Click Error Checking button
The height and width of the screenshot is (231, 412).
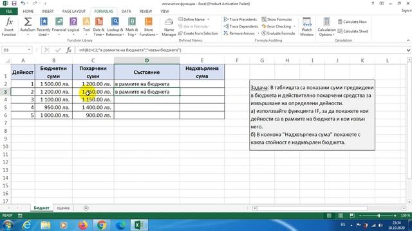[276, 26]
